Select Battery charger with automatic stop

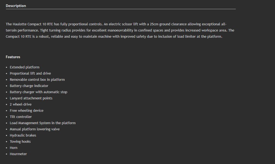pos(38,92)
